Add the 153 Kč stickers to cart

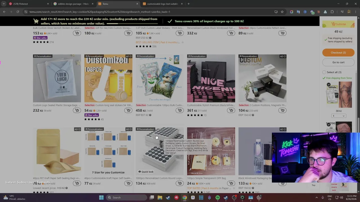77,33
